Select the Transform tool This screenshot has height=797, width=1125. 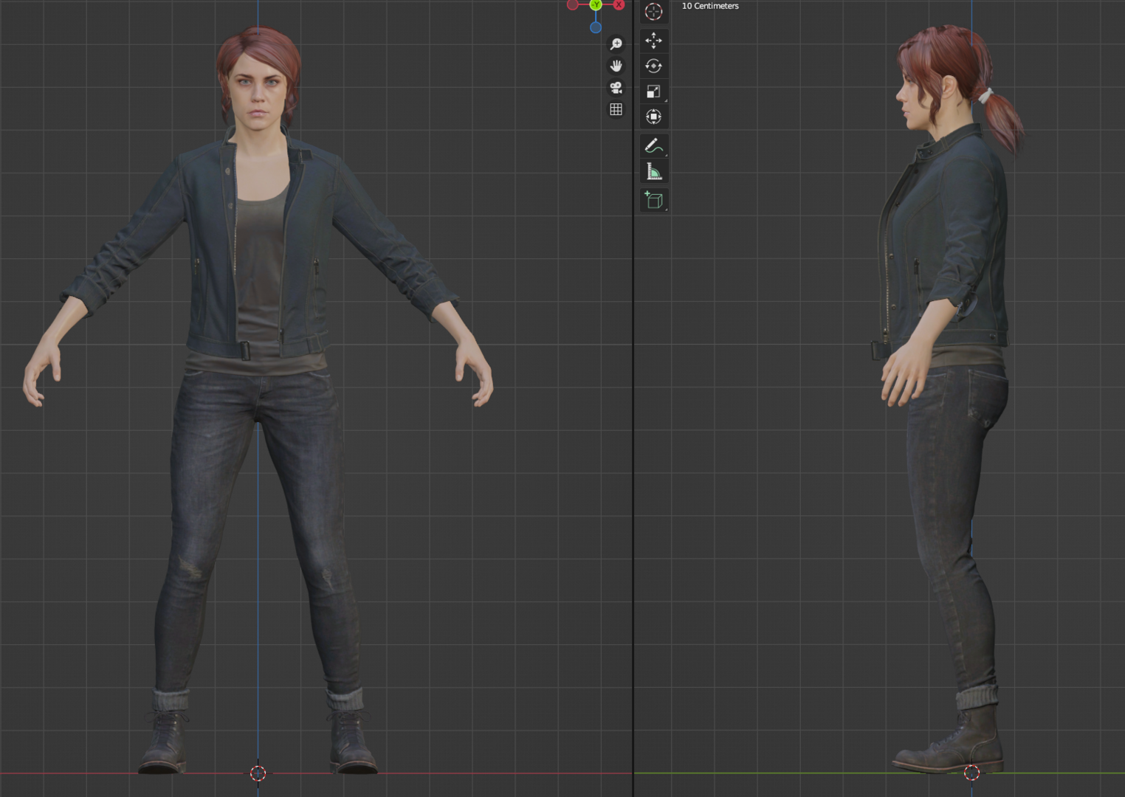pos(653,117)
